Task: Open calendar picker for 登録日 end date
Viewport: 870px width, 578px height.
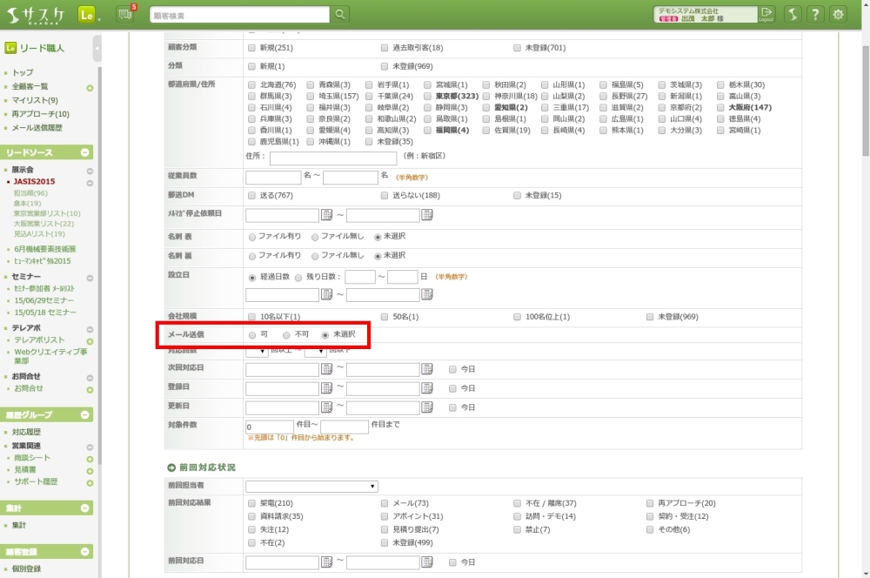Action: pyautogui.click(x=427, y=388)
